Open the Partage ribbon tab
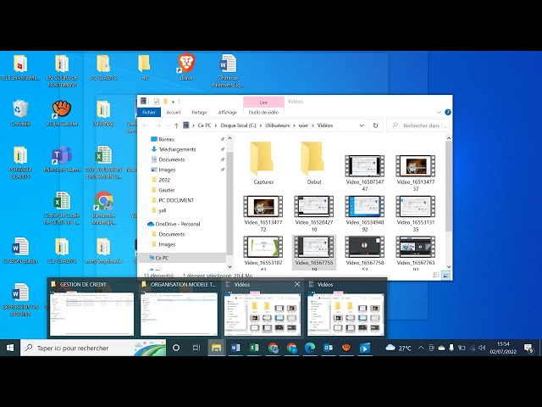This screenshot has height=407, width=542. pyautogui.click(x=199, y=112)
